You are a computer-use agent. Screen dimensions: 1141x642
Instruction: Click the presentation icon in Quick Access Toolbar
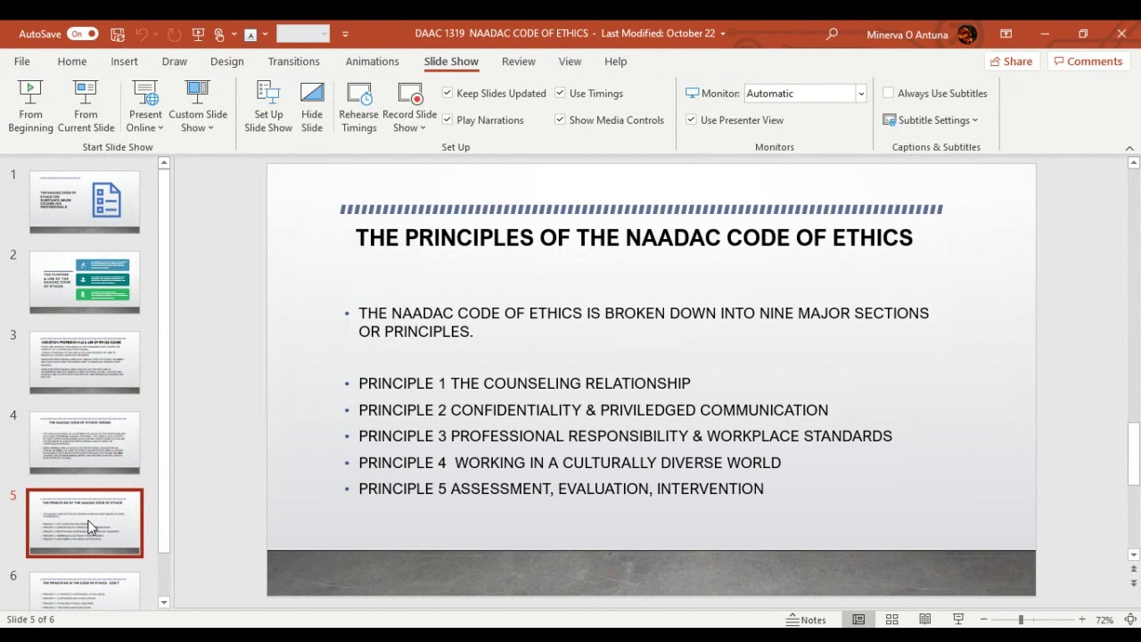tap(199, 34)
